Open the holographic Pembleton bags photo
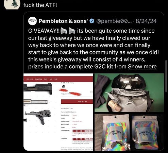This screenshot has width=168, height=153. pos(129,132)
